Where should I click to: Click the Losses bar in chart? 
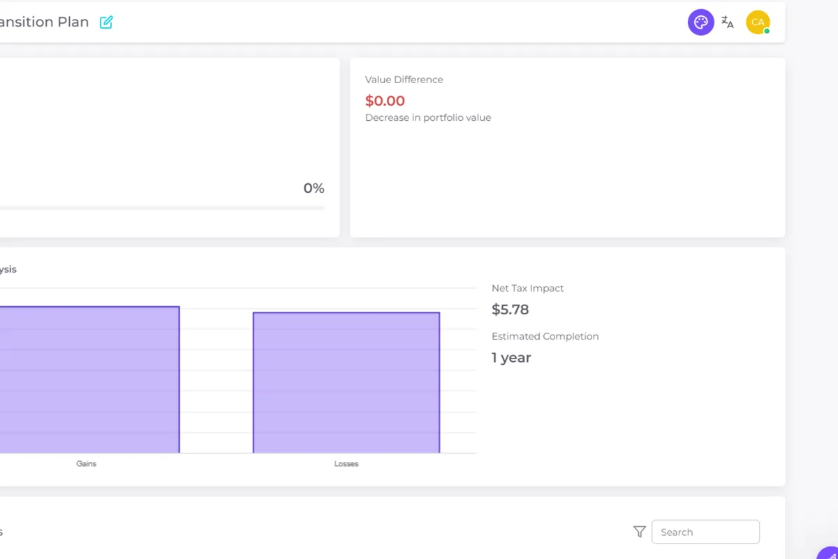pyautogui.click(x=346, y=382)
